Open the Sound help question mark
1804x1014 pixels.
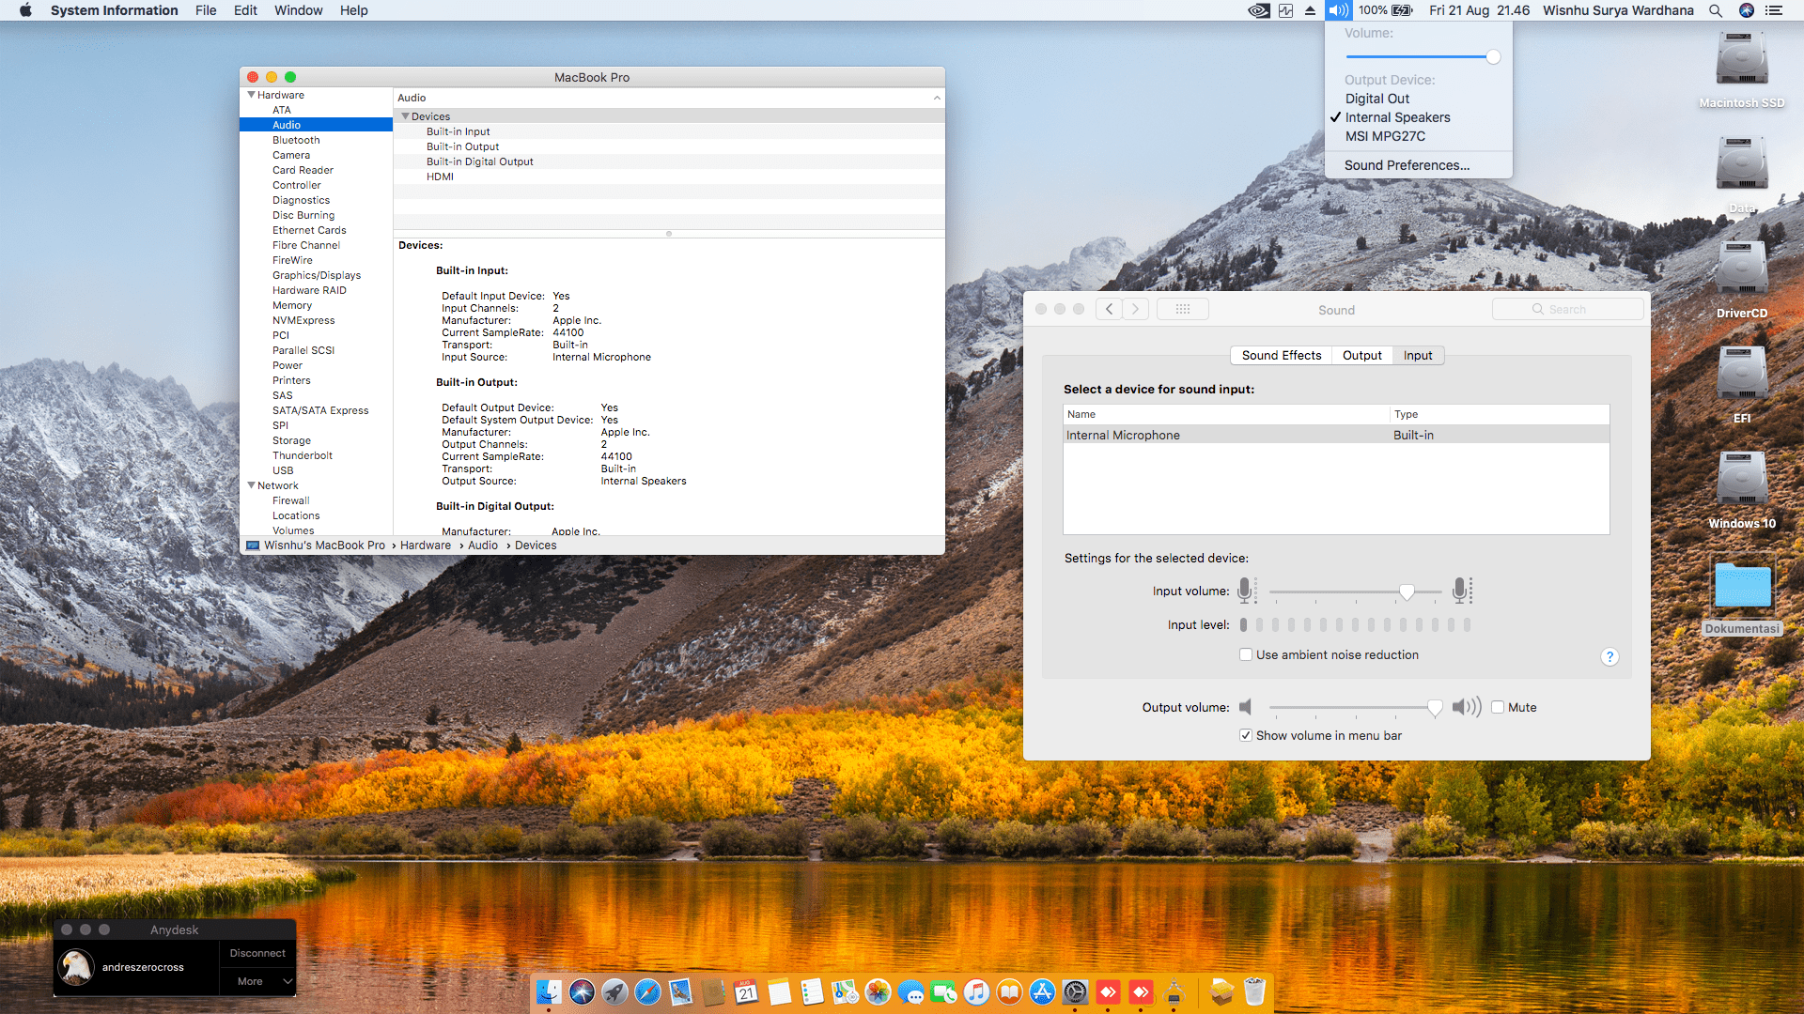pyautogui.click(x=1610, y=656)
